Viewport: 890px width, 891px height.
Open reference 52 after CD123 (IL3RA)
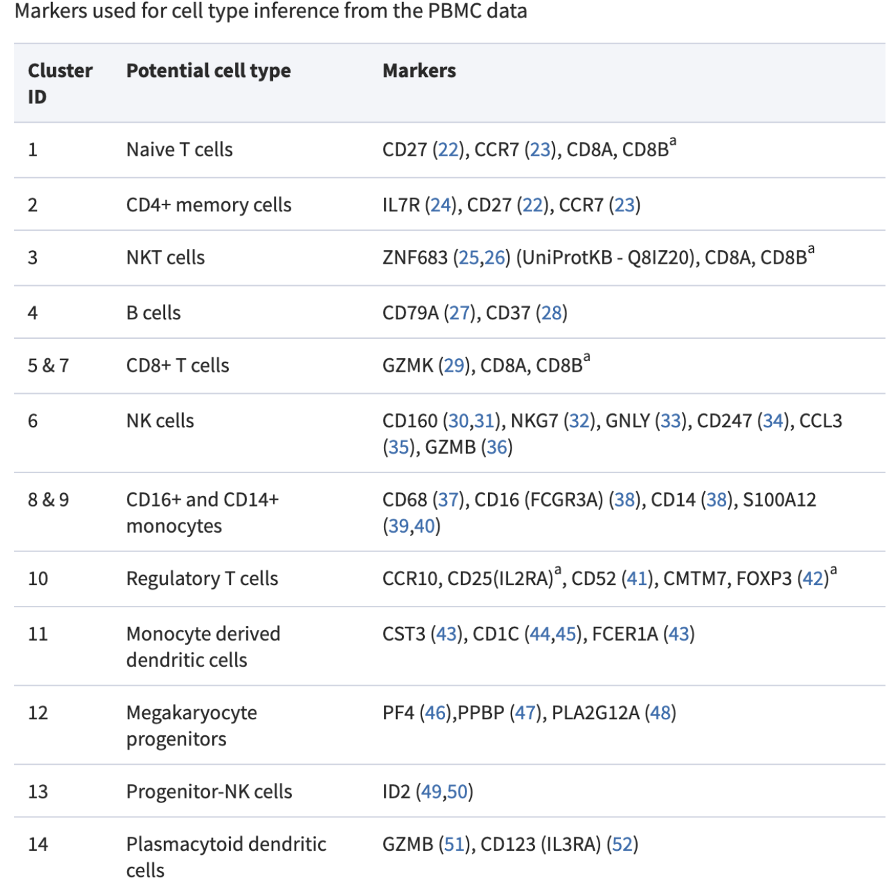coord(622,845)
